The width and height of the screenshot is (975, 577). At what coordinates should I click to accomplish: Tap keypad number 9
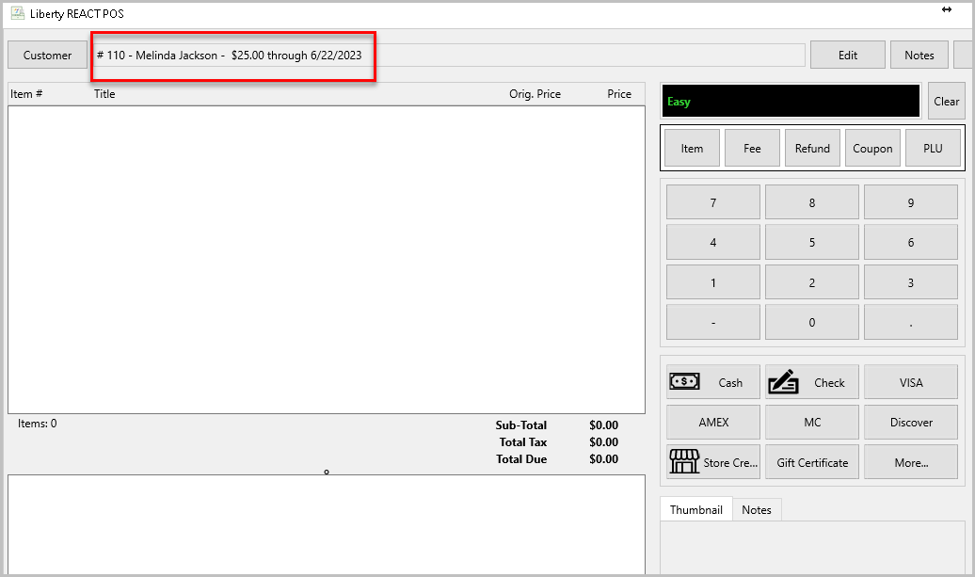tap(911, 202)
